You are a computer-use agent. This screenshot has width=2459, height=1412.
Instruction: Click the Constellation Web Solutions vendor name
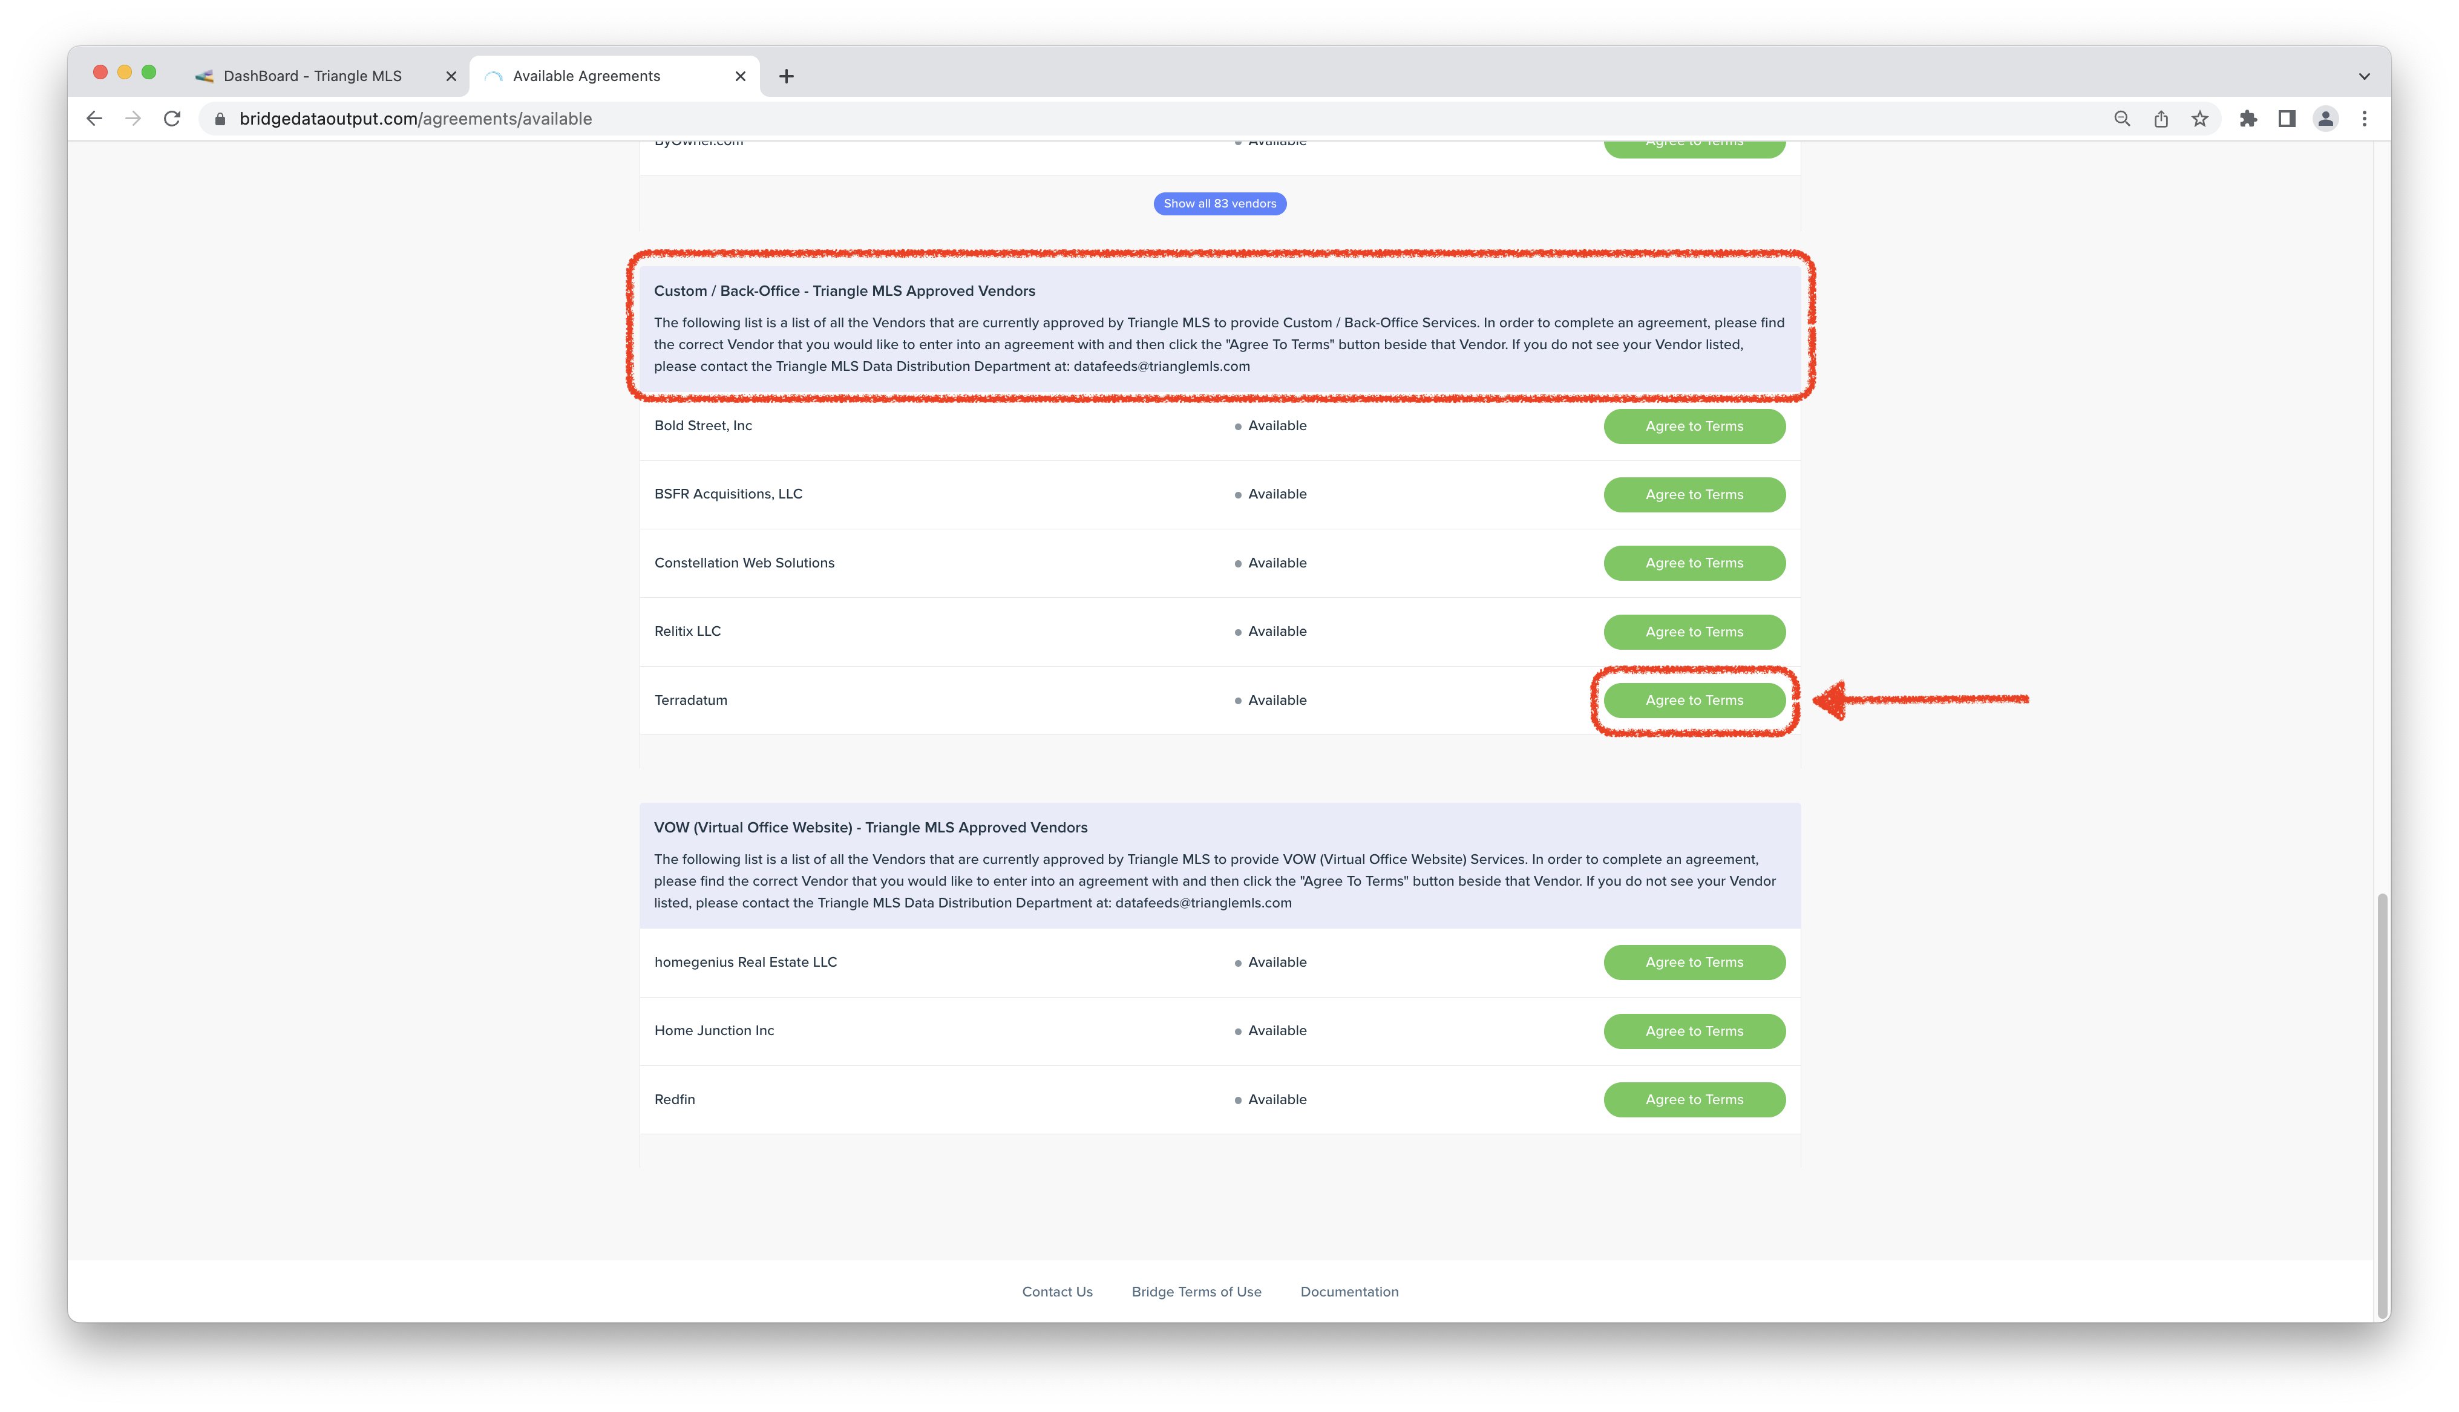(744, 563)
